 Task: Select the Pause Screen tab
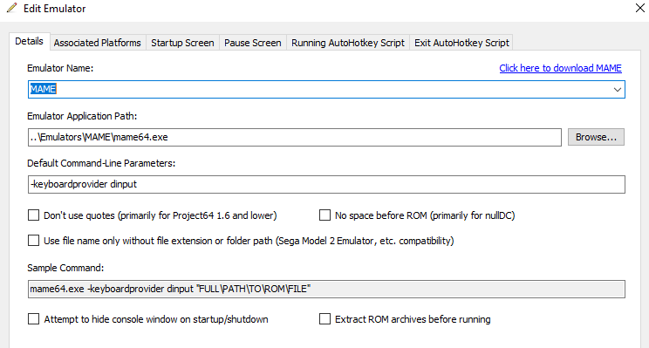[x=252, y=43]
